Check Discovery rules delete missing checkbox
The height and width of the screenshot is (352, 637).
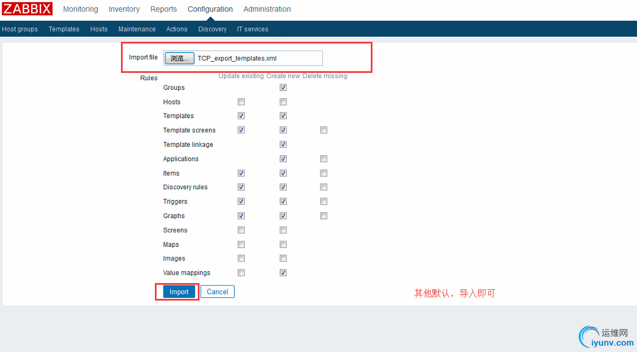(x=323, y=187)
